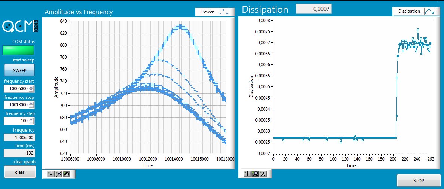Decrement the frequency stop value
The width and height of the screenshot is (444, 189).
pyautogui.click(x=32, y=107)
